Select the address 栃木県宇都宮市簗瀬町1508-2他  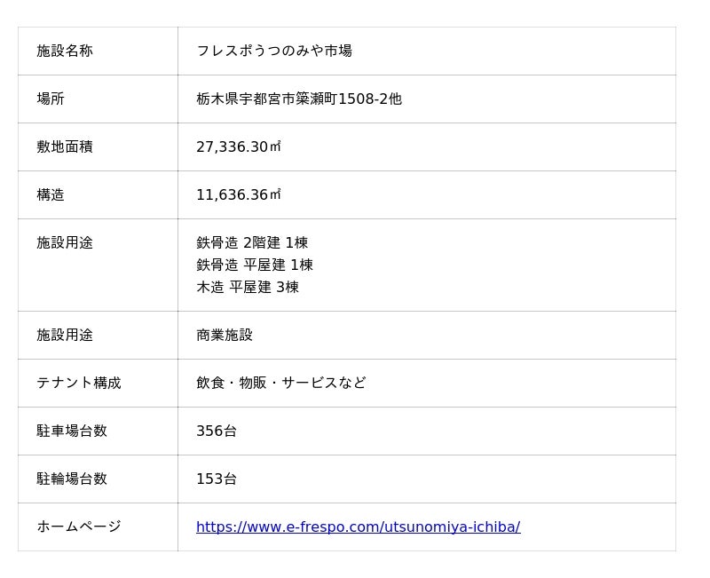pos(299,99)
